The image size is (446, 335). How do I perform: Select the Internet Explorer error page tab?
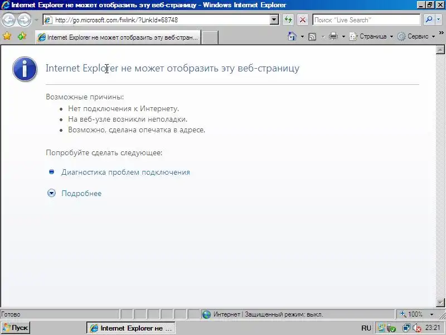(118, 37)
